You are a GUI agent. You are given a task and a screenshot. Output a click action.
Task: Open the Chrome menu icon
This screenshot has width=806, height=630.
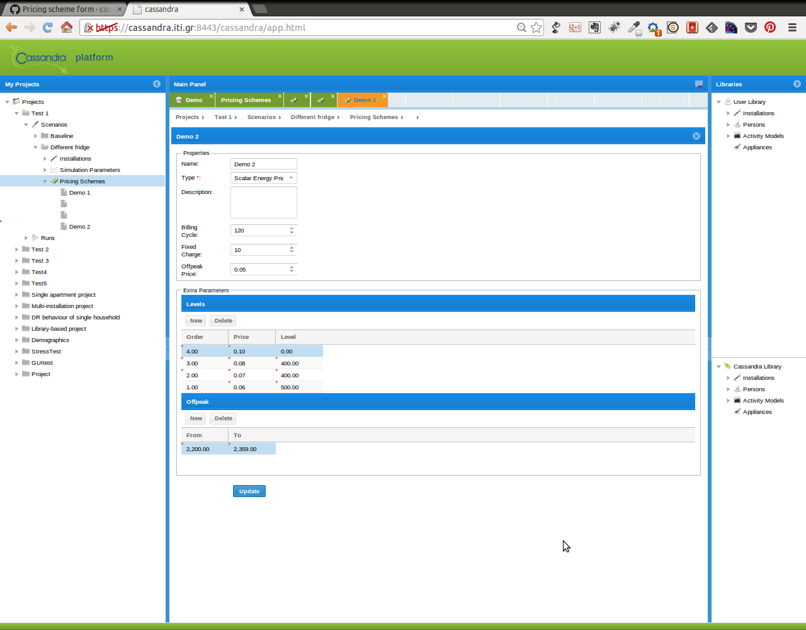click(792, 27)
